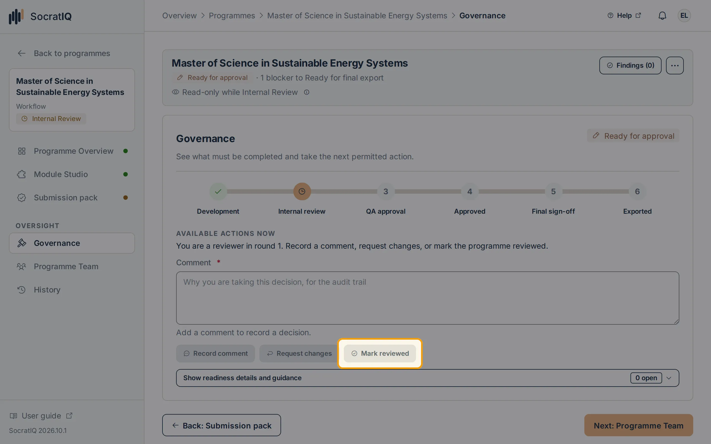The image size is (711, 444).
Task: Click Programmes in breadcrumb
Action: click(x=232, y=16)
